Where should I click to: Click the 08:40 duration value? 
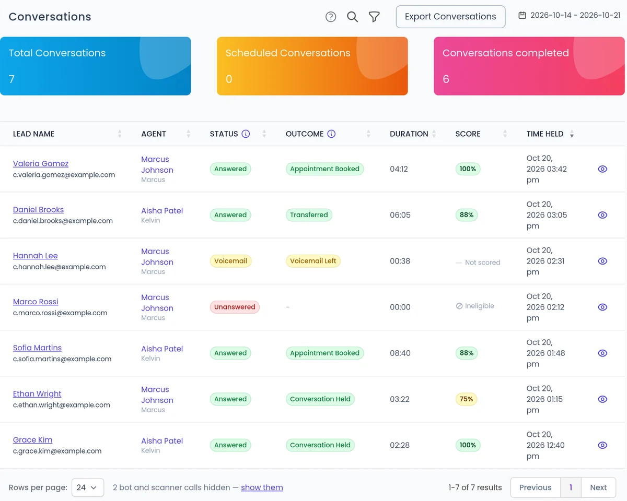400,353
